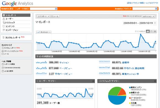The image size is (160, 108).
Task: Switch graph format to weekly view
Action: [x=151, y=31]
